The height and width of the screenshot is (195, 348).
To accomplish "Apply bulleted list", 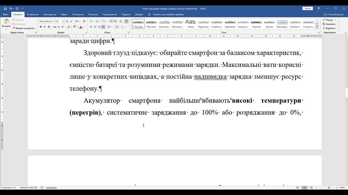I will 91,21.
